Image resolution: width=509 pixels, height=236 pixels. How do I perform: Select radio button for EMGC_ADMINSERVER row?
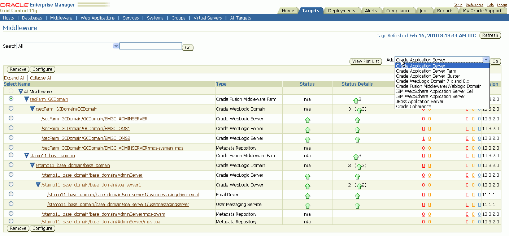(x=11, y=118)
